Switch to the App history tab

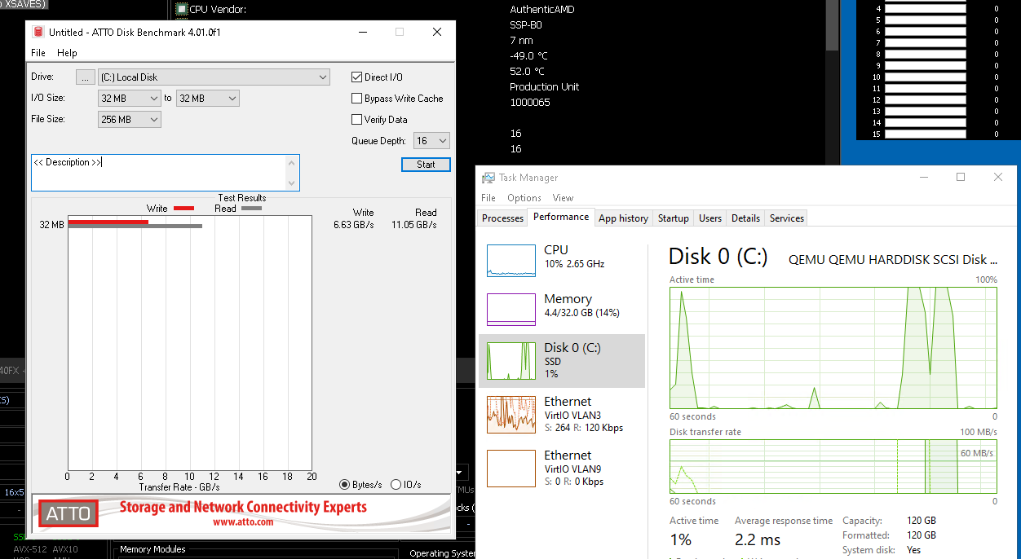point(623,218)
